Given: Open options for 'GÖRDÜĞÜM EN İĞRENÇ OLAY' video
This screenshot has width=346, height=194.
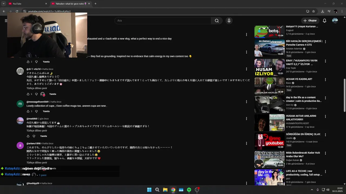Looking at the screenshot, I should 325,135.
